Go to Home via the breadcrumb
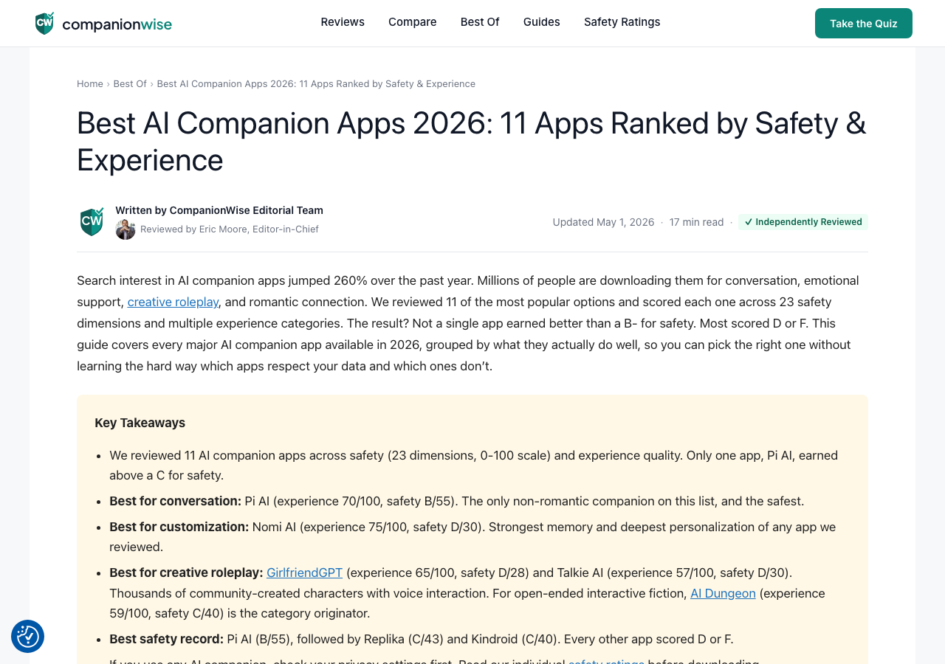The image size is (945, 664). coord(90,84)
